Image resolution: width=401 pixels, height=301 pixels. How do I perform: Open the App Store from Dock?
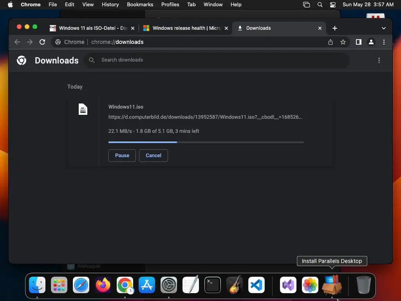pyautogui.click(x=147, y=285)
